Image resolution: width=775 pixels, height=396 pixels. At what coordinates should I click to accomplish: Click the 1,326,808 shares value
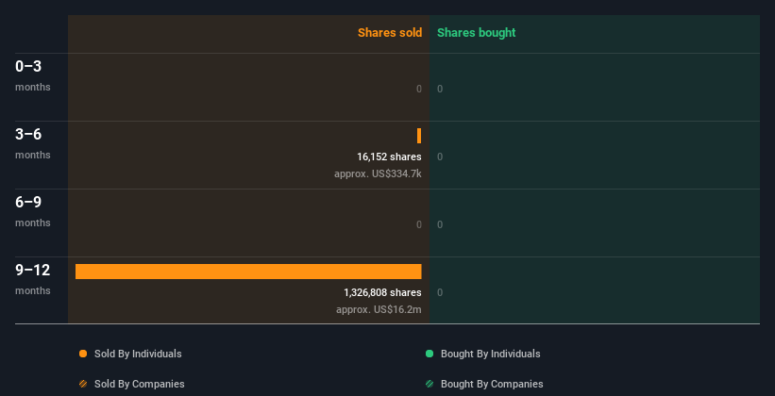[x=382, y=292]
